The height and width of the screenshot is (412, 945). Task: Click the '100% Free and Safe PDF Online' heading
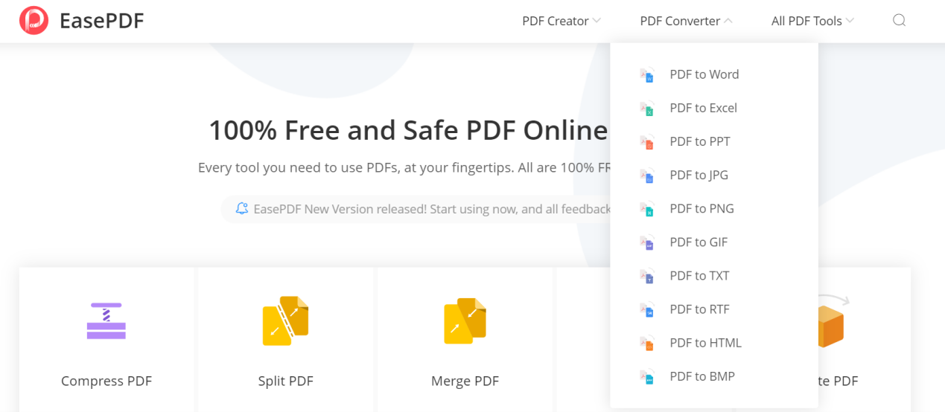point(409,131)
